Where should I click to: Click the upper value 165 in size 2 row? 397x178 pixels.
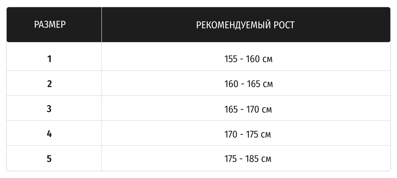pos(253,84)
